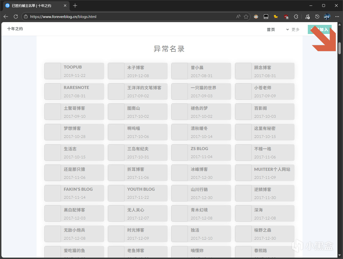Click the 冰峰博客 entry

pyautogui.click(x=201, y=173)
